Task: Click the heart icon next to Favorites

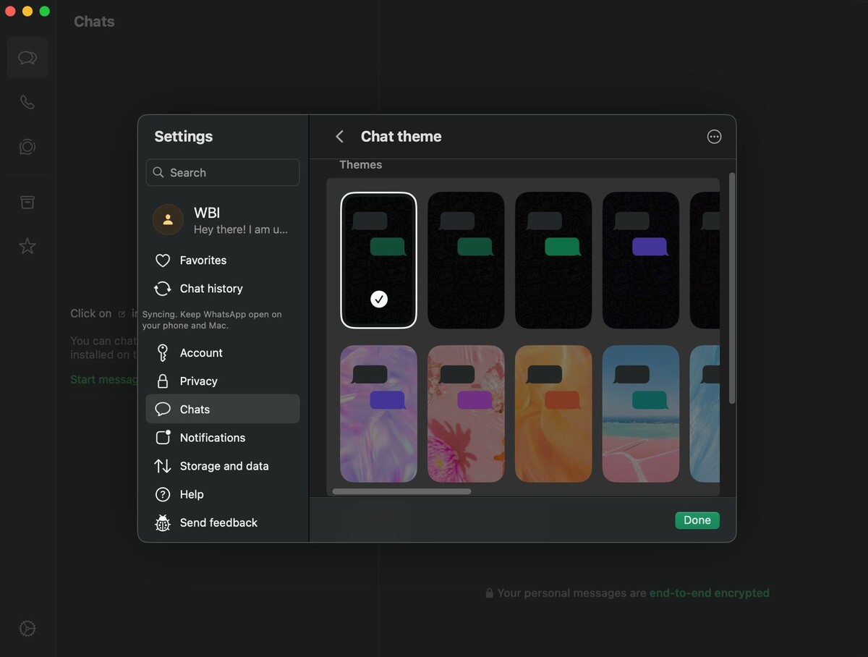Action: click(x=163, y=260)
